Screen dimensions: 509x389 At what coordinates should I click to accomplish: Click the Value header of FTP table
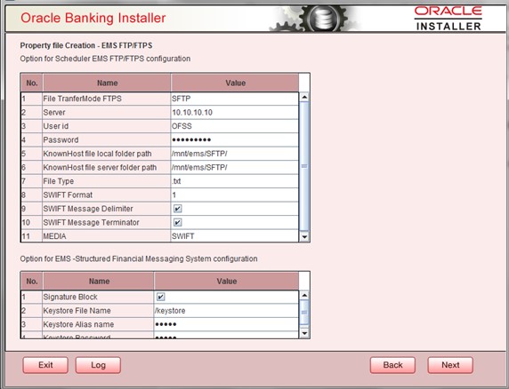point(235,83)
